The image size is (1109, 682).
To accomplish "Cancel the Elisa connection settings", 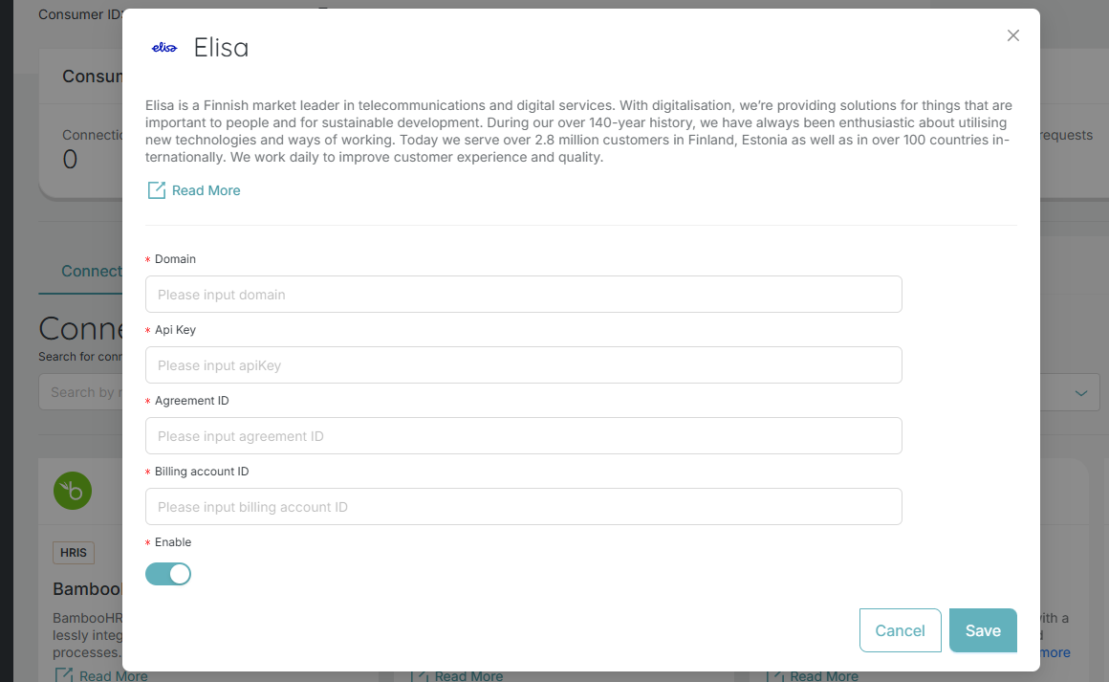I will [900, 630].
